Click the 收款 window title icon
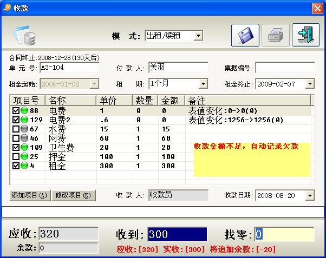The image size is (326, 258). click(7, 8)
